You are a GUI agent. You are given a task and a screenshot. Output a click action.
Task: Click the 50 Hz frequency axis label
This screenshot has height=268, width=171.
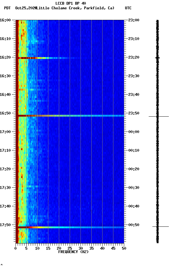pyautogui.click(x=124, y=248)
